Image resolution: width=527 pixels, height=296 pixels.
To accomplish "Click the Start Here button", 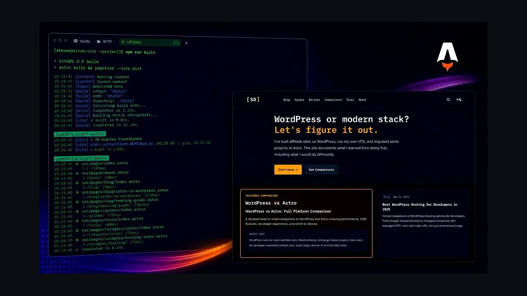I will tap(288, 170).
